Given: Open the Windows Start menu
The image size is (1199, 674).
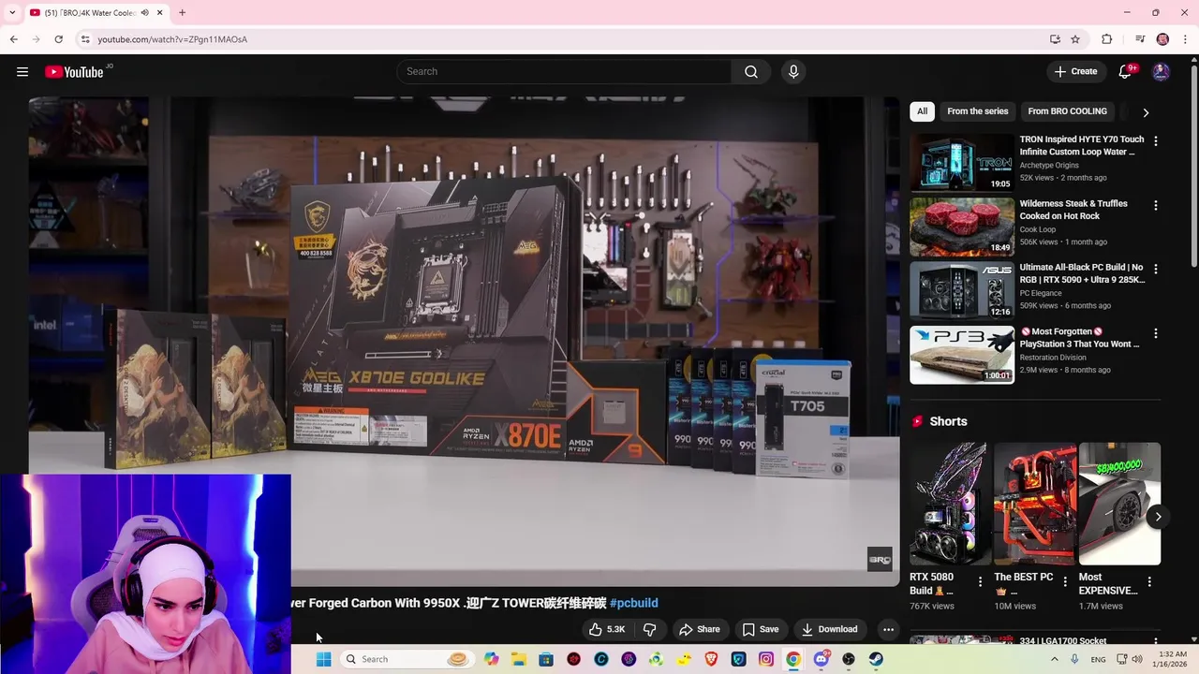Looking at the screenshot, I should tap(323, 659).
